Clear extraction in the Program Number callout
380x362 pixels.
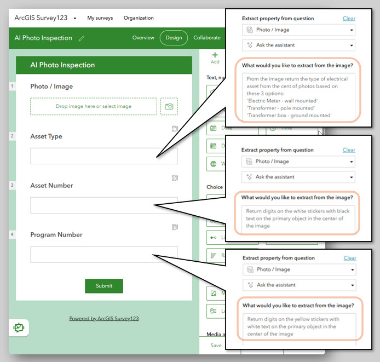[x=350, y=258]
